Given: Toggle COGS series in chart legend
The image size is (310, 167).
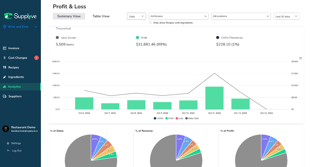Looking at the screenshot, I should point(159,118).
